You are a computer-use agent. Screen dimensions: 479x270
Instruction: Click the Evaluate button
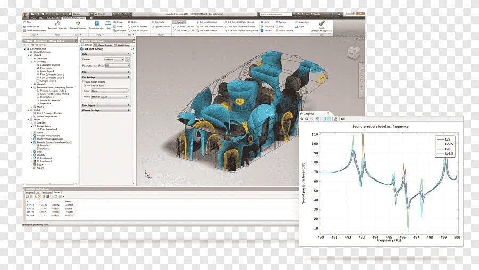[x=179, y=22]
